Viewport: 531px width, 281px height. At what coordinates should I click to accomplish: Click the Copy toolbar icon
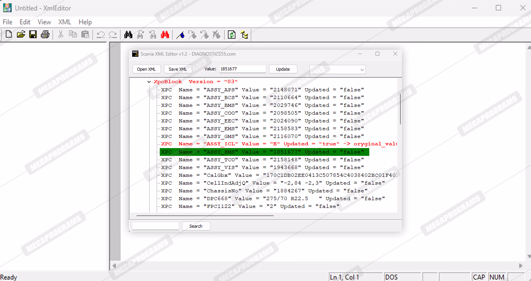click(x=73, y=35)
